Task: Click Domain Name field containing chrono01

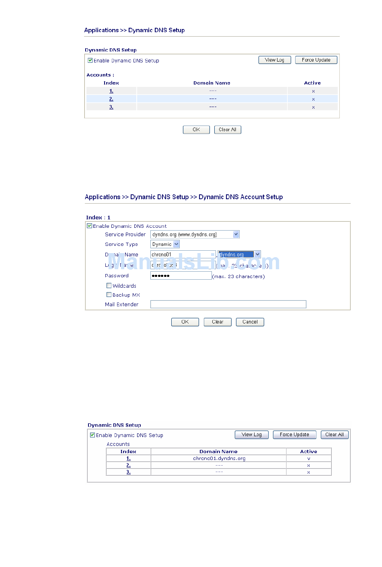Action: pyautogui.click(x=183, y=254)
